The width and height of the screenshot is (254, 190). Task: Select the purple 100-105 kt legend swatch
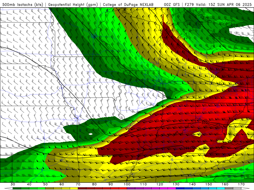131,188
